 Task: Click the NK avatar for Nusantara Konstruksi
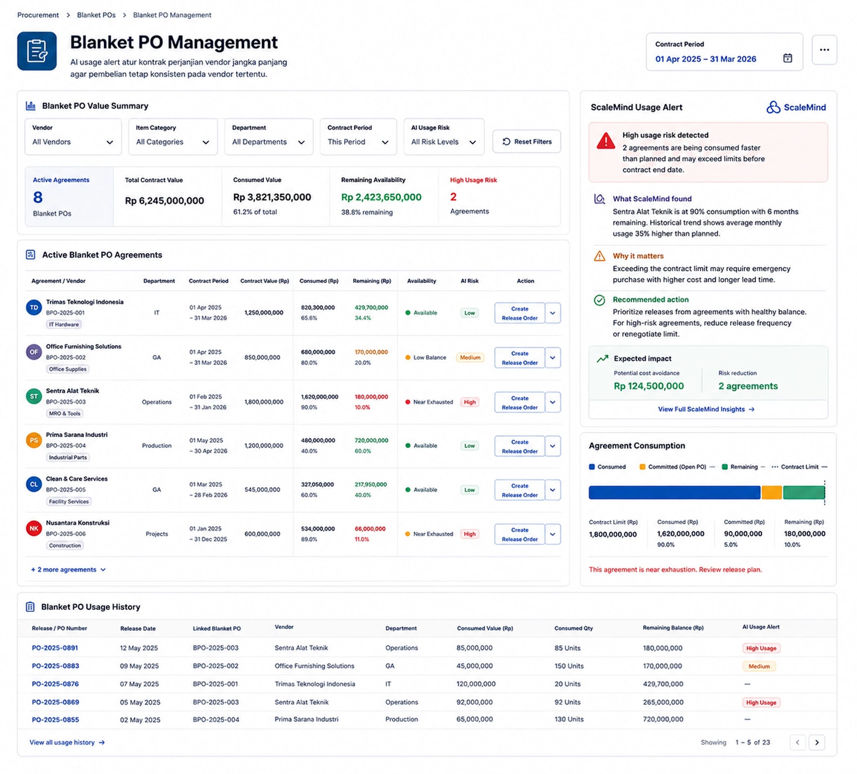point(34,528)
